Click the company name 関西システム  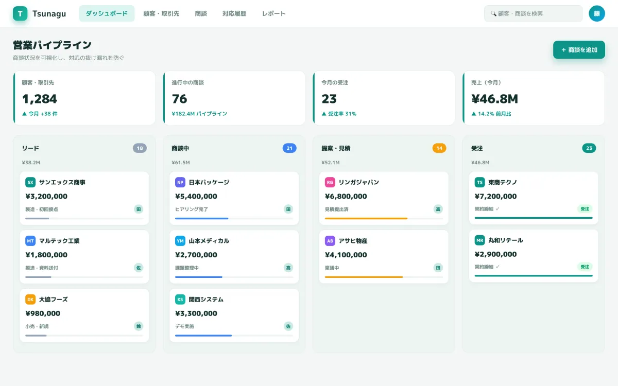click(206, 300)
